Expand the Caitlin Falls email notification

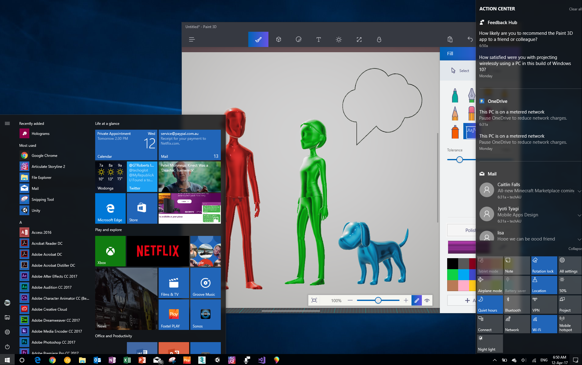[579, 191]
